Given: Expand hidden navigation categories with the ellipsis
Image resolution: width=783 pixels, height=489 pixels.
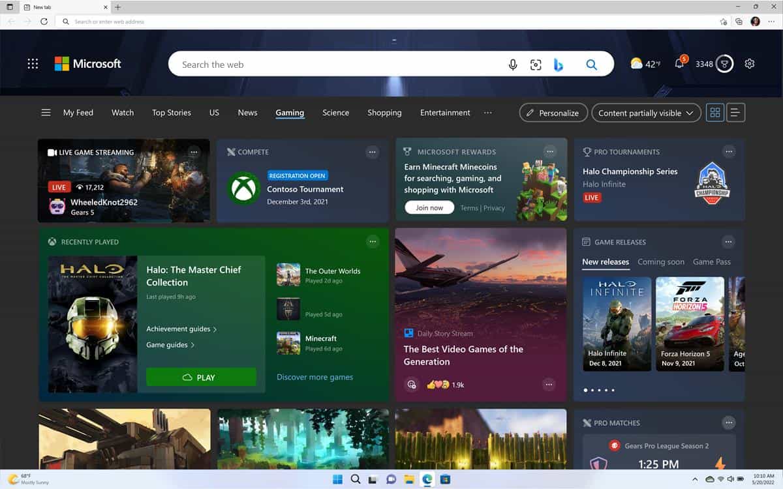Looking at the screenshot, I should tap(487, 112).
